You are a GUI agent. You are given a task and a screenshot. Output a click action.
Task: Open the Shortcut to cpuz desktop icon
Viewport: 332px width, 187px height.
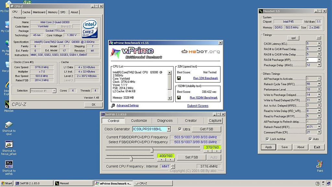tap(9, 125)
